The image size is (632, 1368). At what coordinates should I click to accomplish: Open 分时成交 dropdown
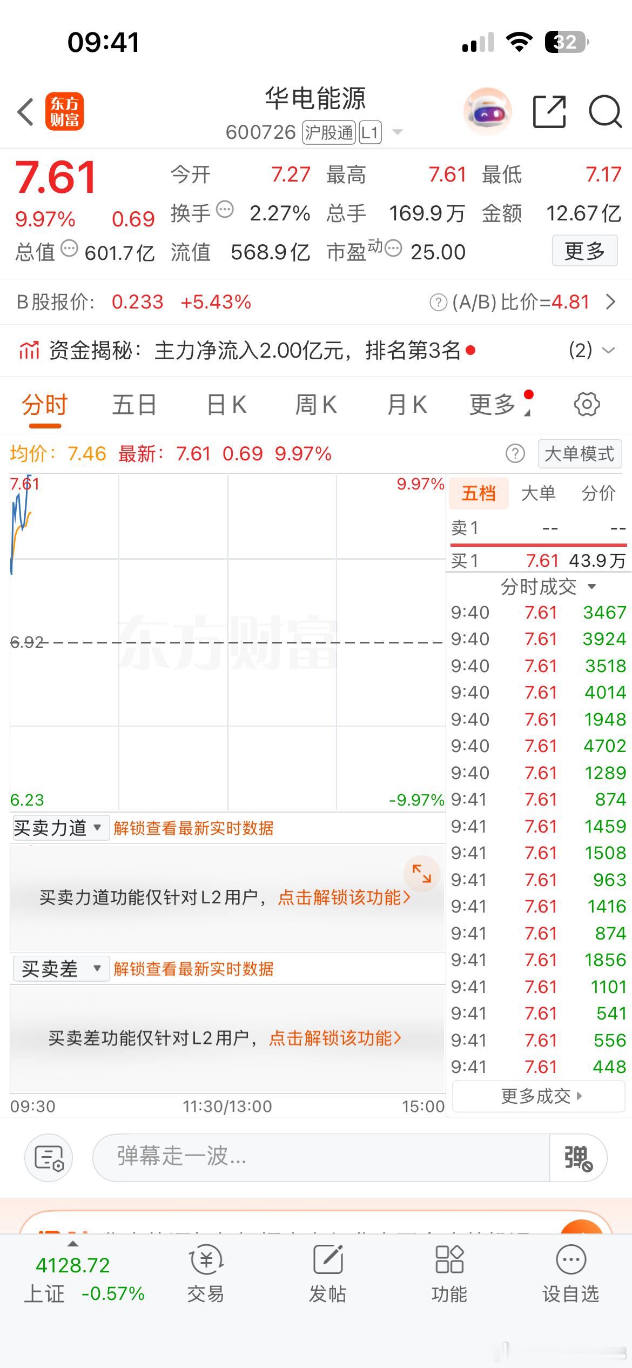point(548,586)
